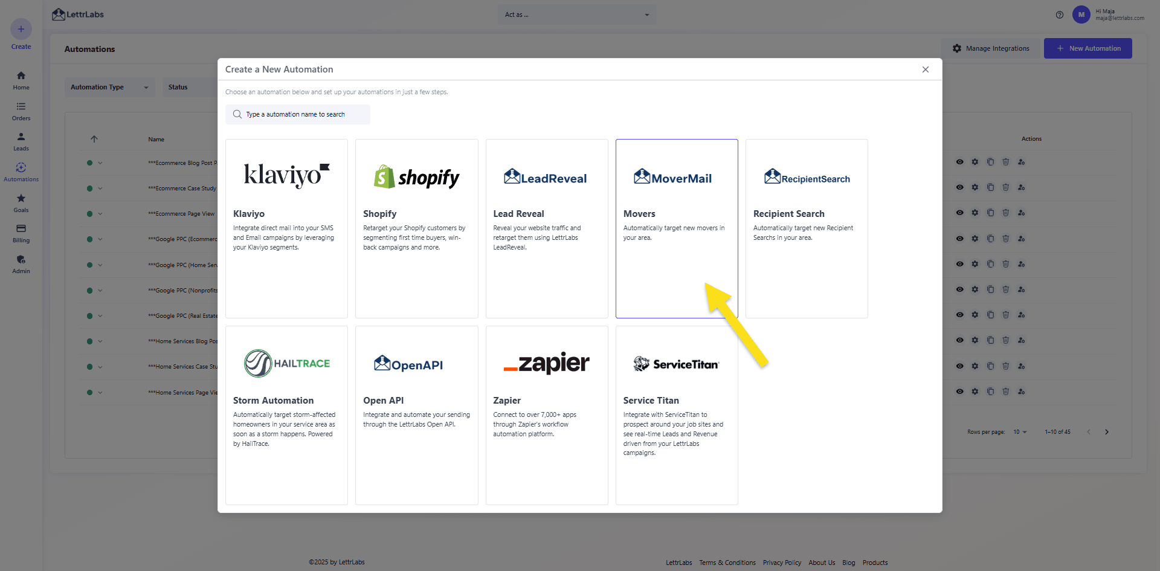Open Leads in the sidebar
1160x571 pixels.
click(x=21, y=141)
